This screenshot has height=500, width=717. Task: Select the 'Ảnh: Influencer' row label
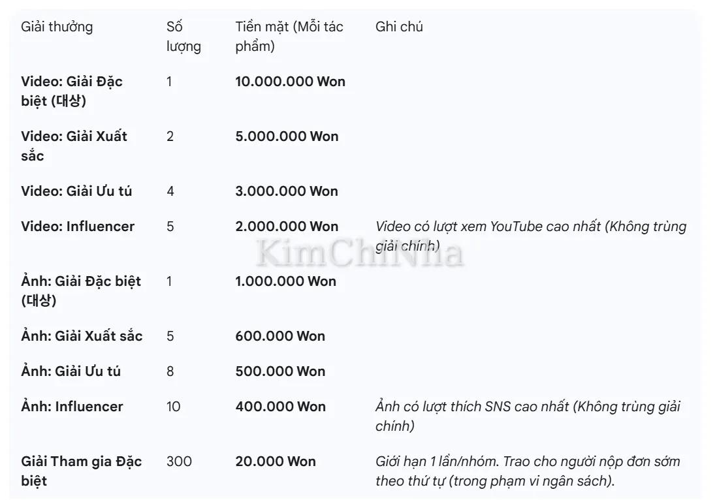tap(72, 407)
